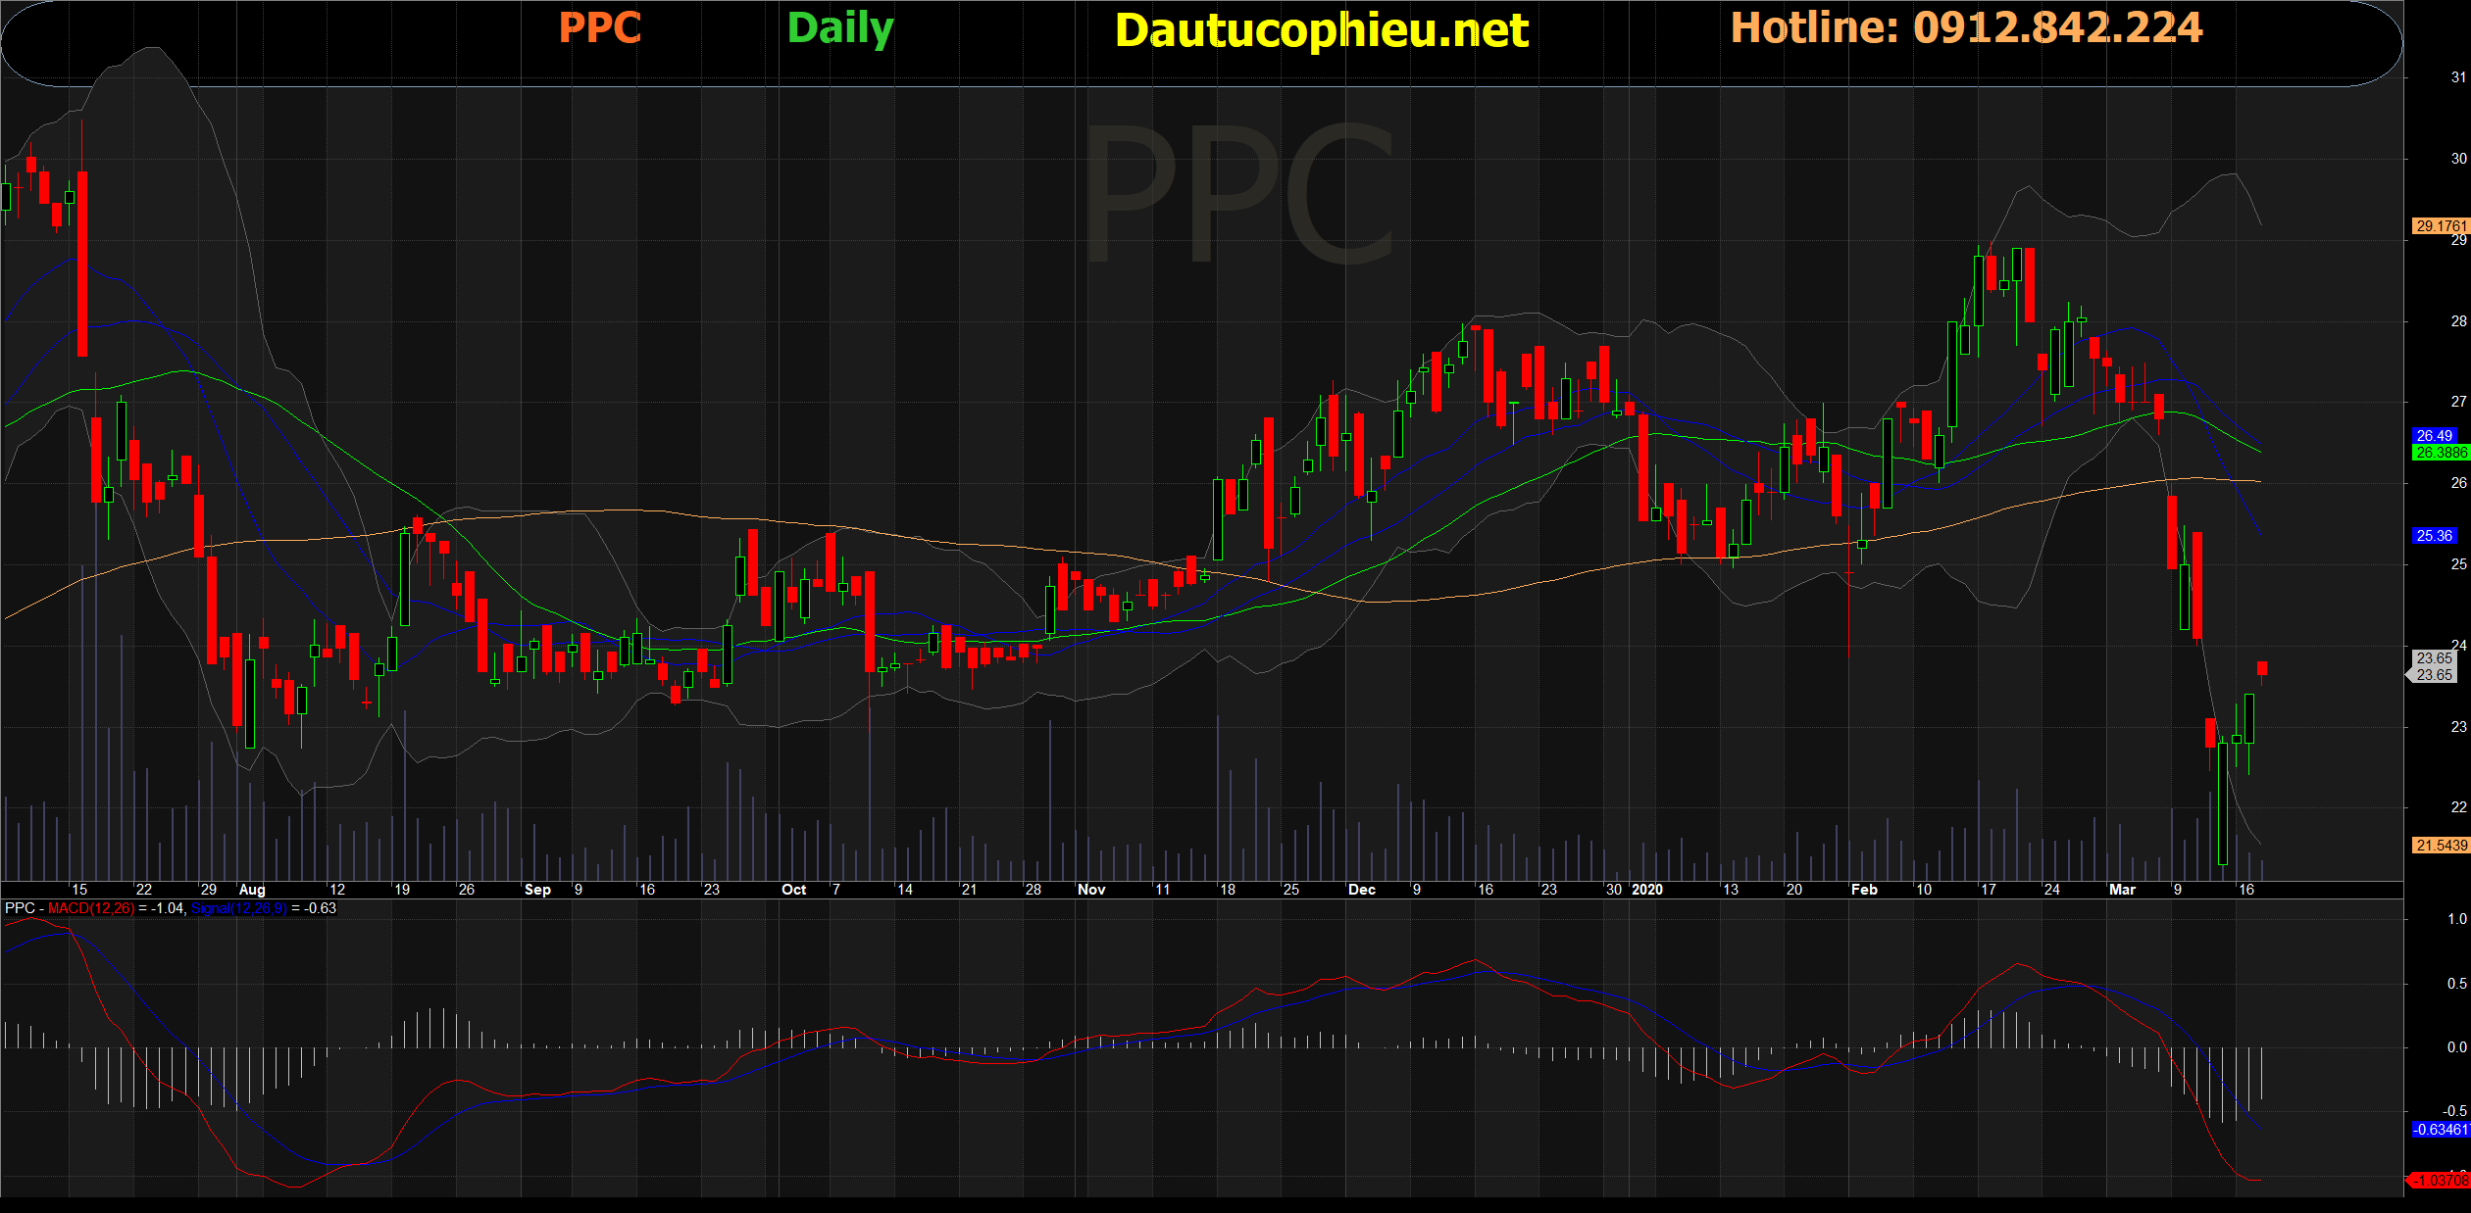Image resolution: width=2471 pixels, height=1213 pixels.
Task: Click the orange PPC ticker title
Action: tap(599, 27)
